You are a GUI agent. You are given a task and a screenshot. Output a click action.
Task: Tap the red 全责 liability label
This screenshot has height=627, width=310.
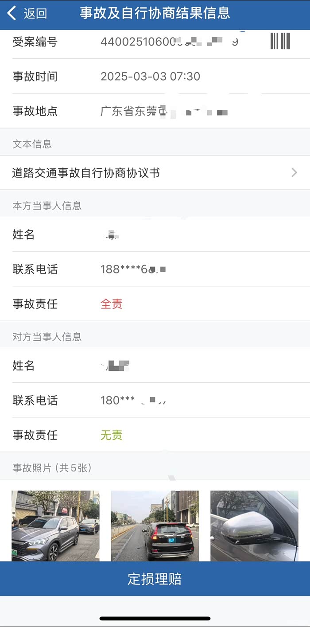pyautogui.click(x=111, y=304)
